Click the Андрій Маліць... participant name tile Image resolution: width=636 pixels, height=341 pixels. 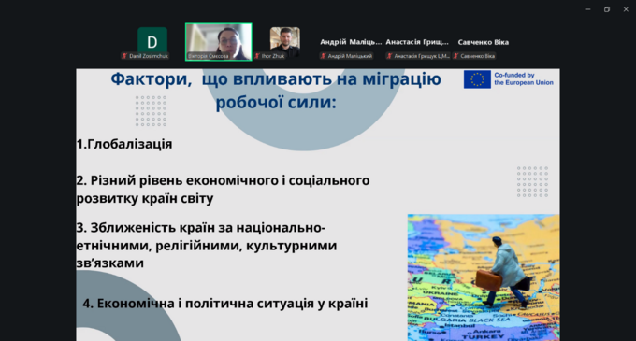[x=351, y=42]
